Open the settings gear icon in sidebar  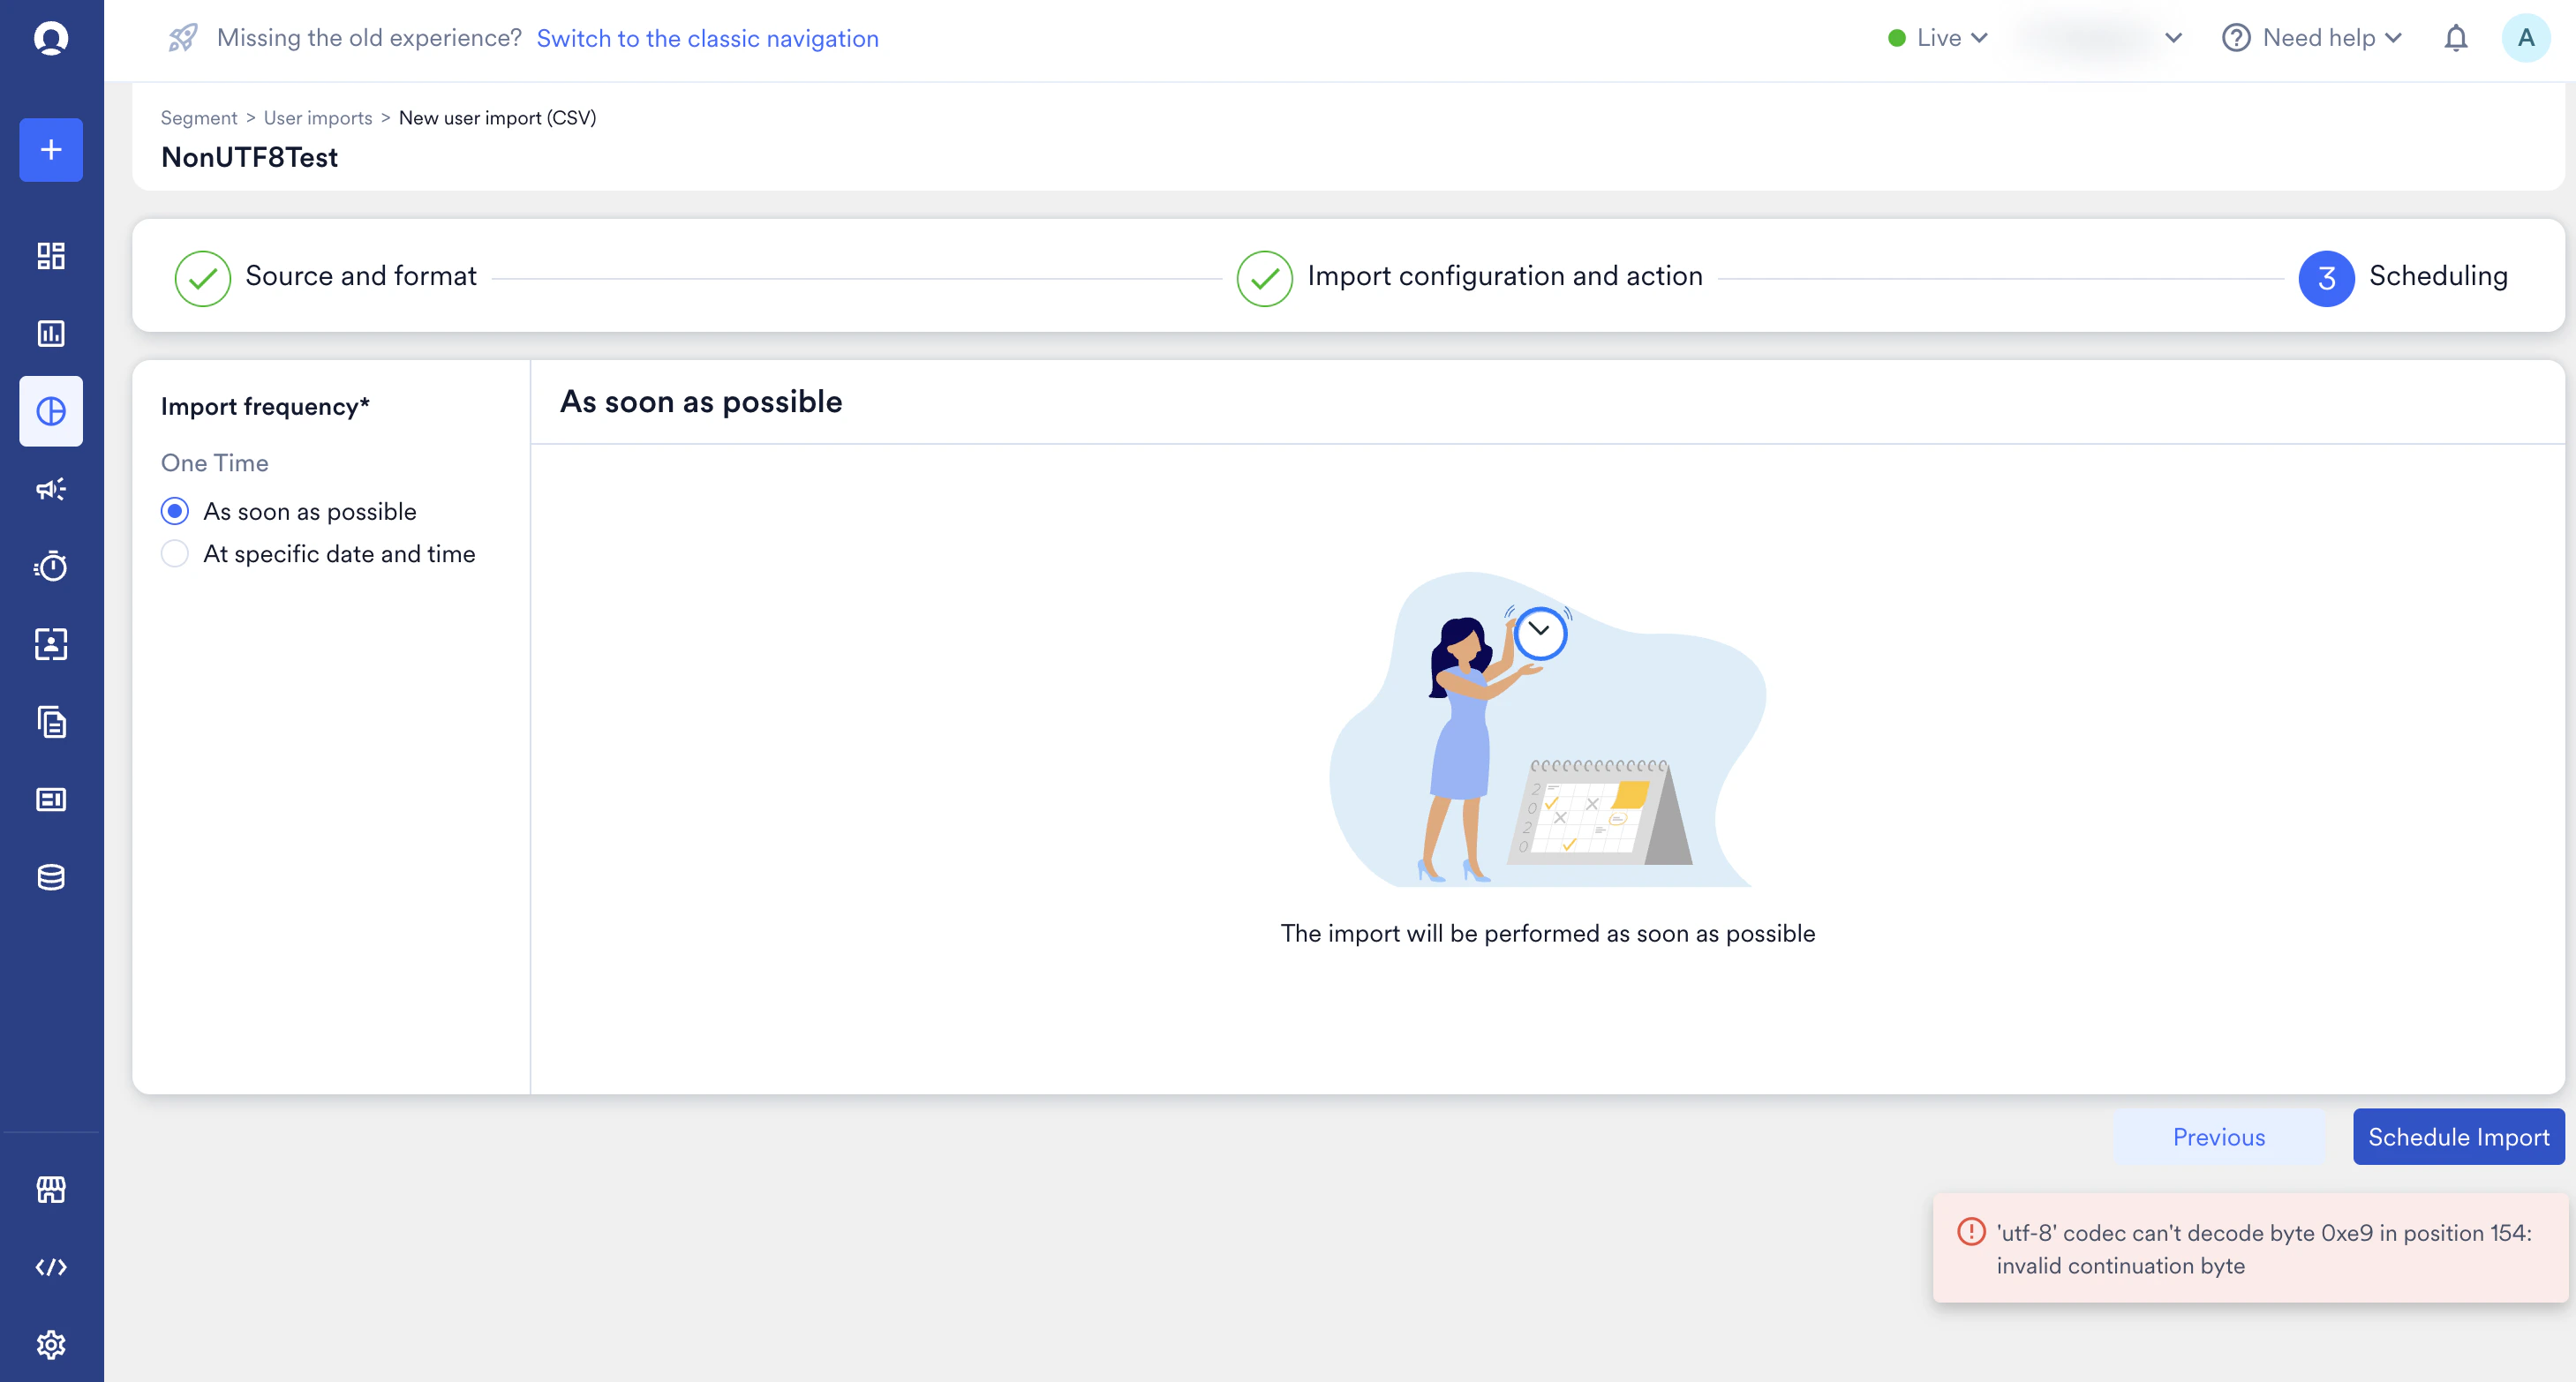click(51, 1345)
